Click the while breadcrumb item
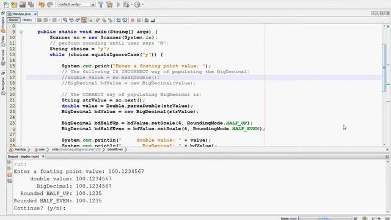 pyautogui.click(x=76, y=149)
